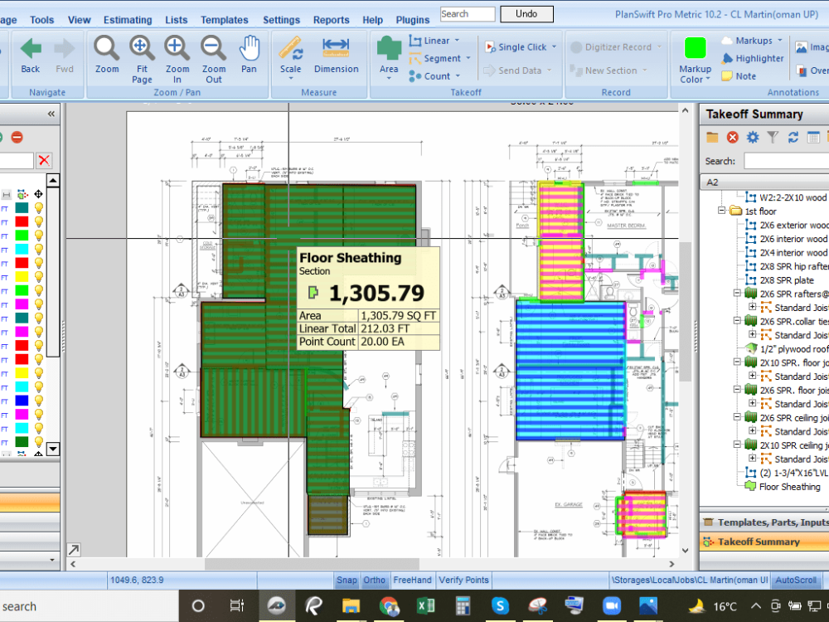Click filter funnel in Takeoff Summary
This screenshot has height=622, width=829.
[773, 138]
